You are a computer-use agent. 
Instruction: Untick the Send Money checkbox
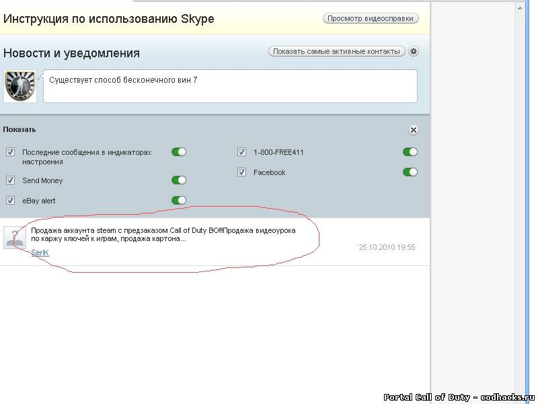10,180
